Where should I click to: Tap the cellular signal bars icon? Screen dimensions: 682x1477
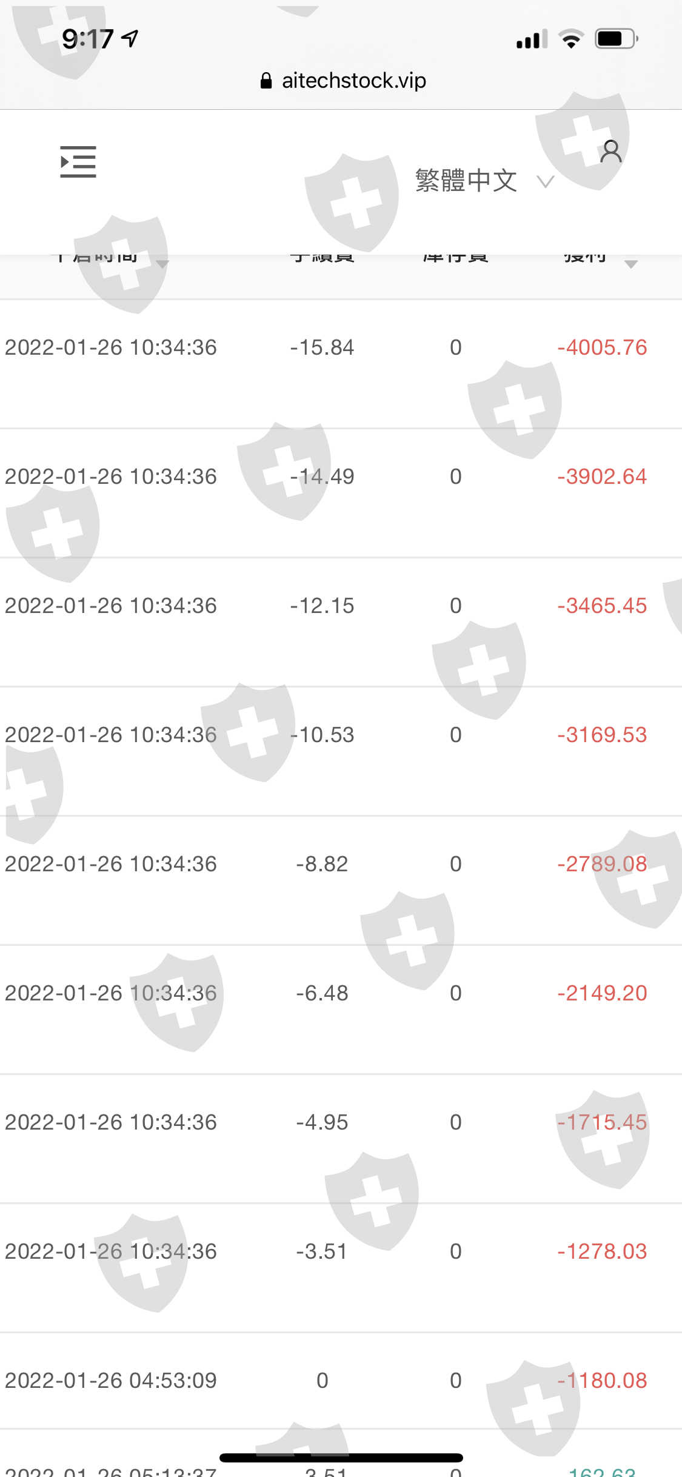click(532, 39)
